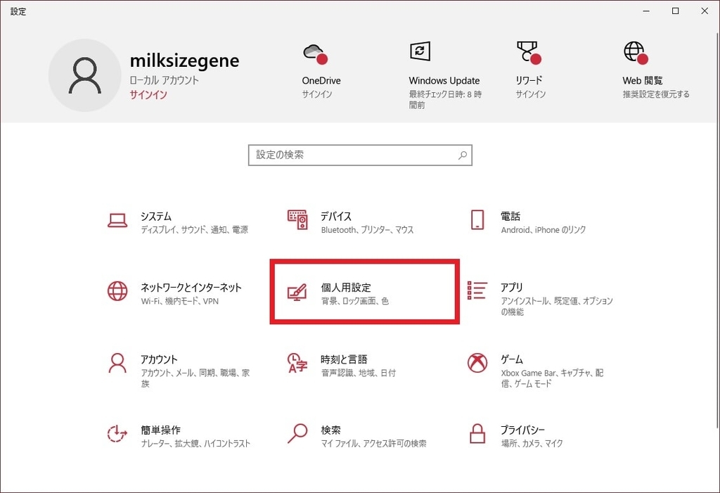The height and width of the screenshot is (493, 720).
Task: Open the 時刻と言語 clock and letter icon
Action: [297, 363]
